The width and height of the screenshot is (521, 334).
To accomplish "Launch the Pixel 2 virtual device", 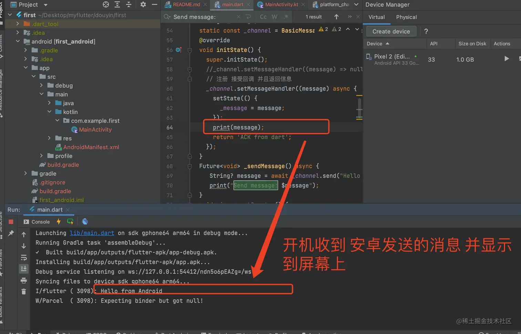I will pyautogui.click(x=507, y=59).
